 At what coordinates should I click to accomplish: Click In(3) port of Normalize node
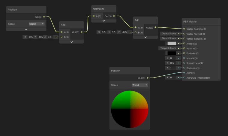tap(94, 16)
